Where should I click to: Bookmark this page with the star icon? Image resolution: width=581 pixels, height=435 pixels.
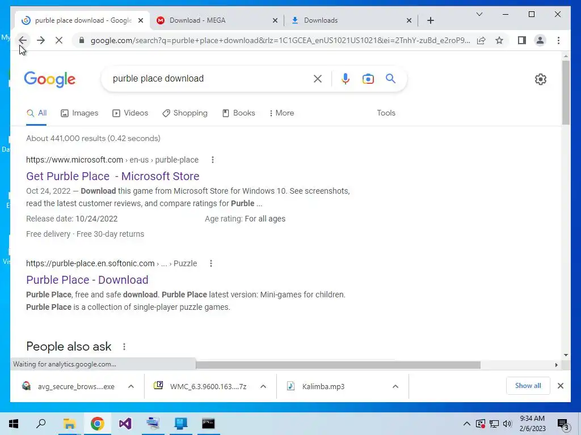click(499, 40)
